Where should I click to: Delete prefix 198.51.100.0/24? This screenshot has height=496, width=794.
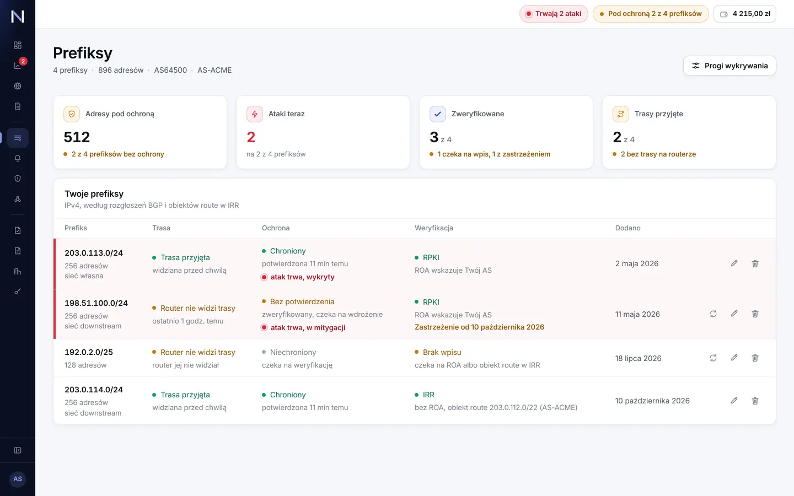coord(755,314)
